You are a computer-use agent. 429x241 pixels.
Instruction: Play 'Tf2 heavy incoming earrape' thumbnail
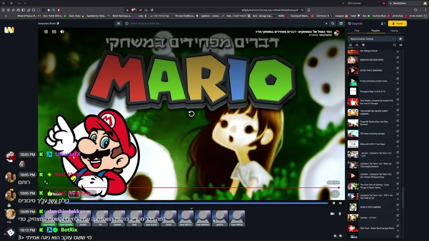[353, 134]
